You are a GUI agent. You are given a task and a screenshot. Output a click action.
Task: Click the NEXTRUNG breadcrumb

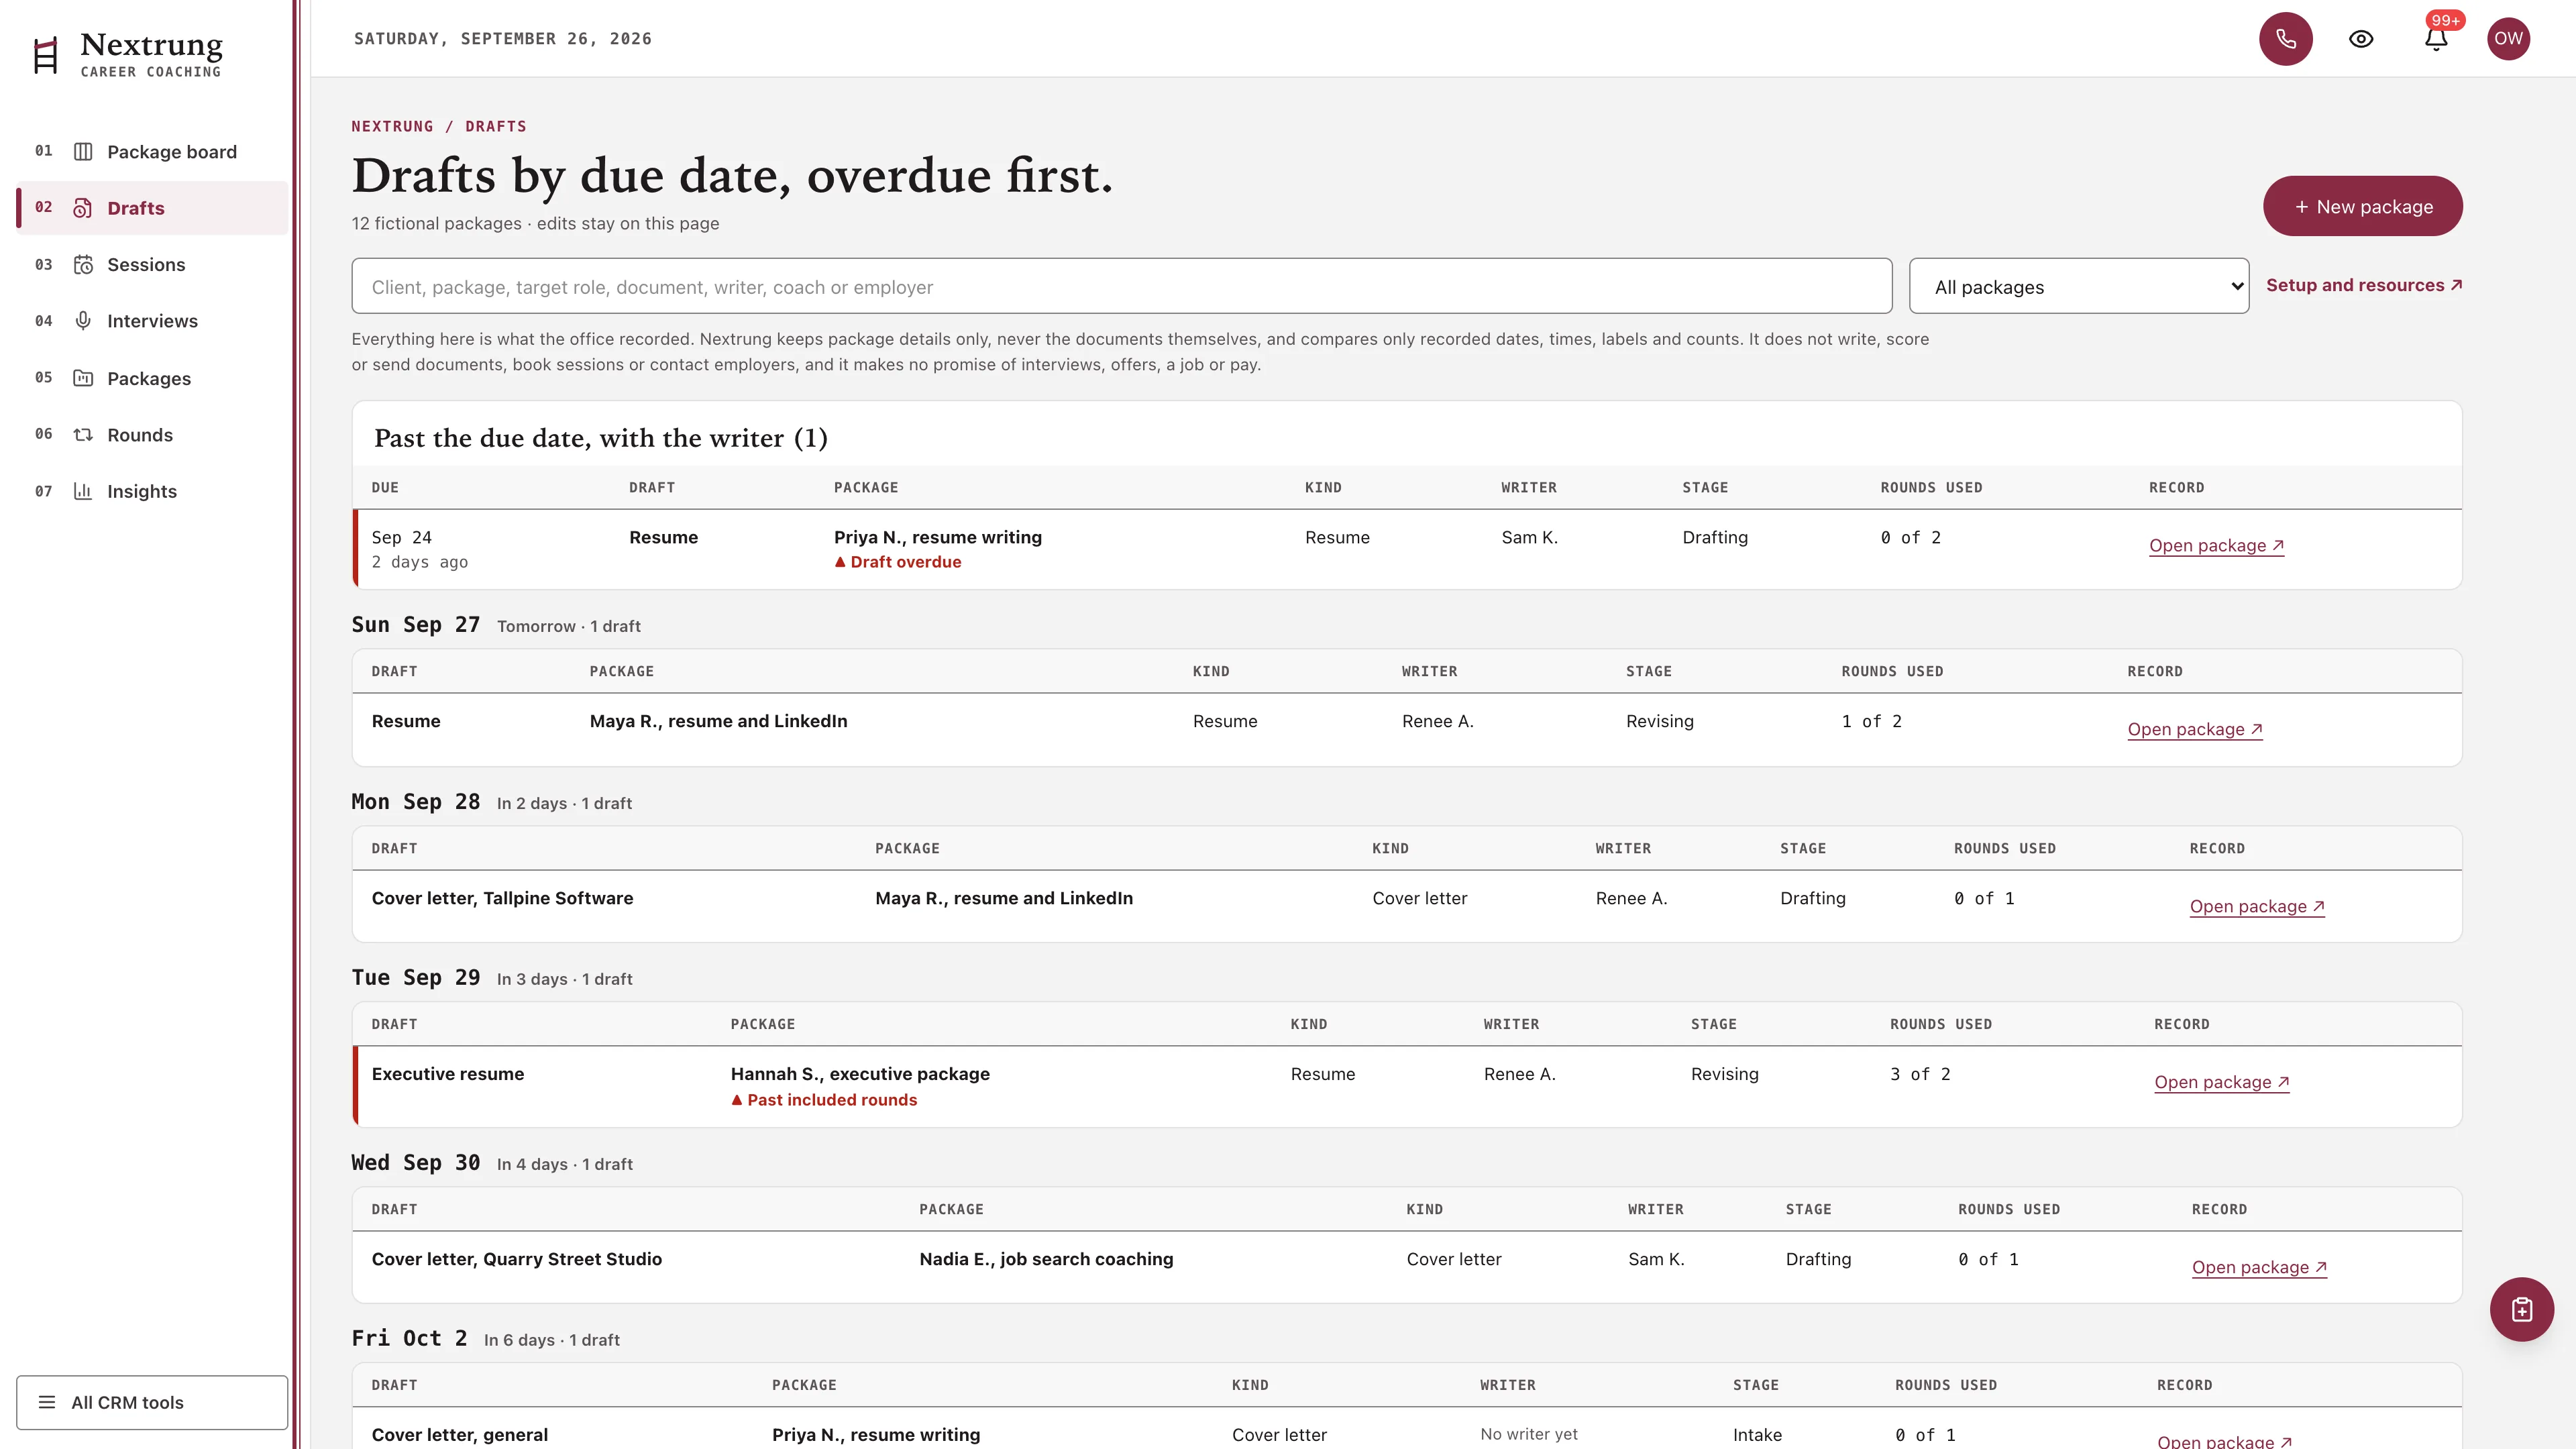[x=392, y=127]
